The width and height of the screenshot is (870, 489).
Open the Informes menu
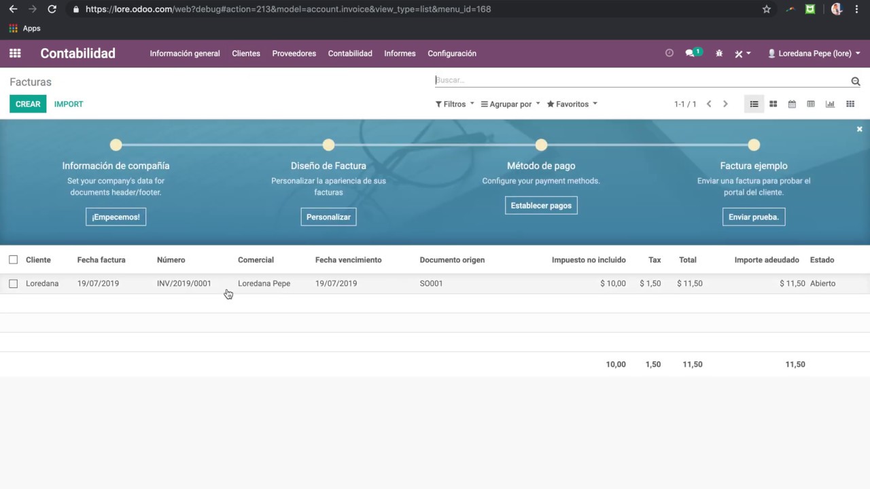click(x=400, y=53)
